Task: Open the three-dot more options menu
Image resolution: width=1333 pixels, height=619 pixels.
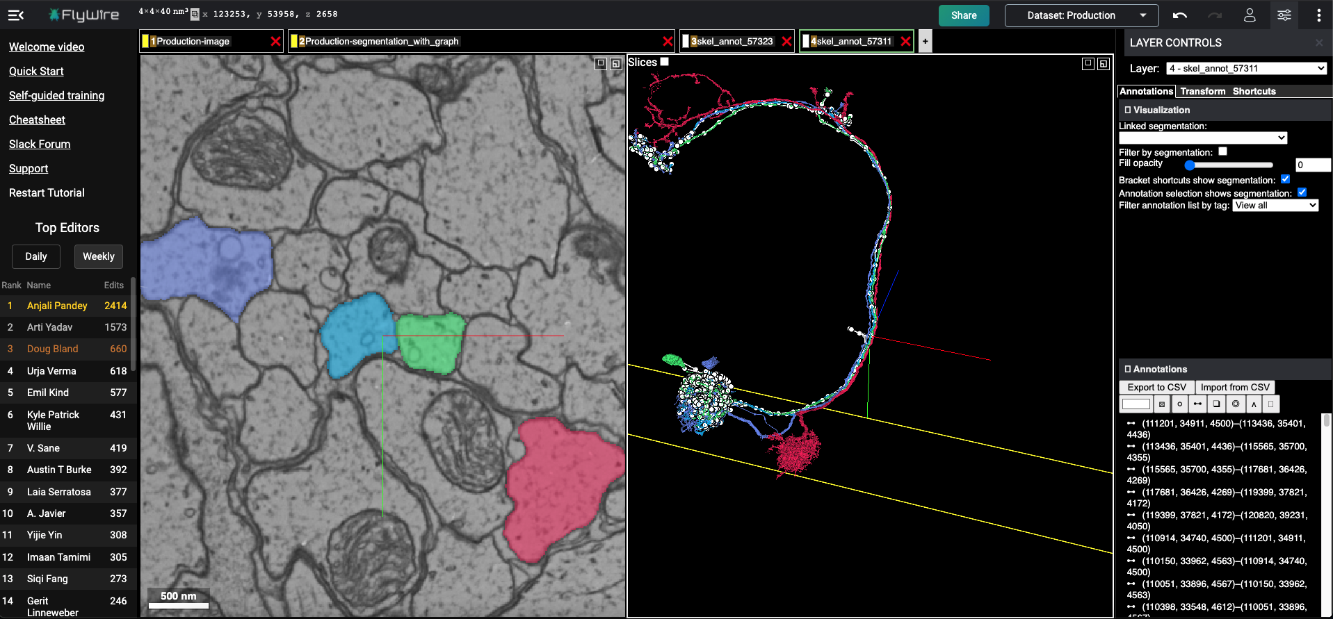Action: pos(1318,15)
